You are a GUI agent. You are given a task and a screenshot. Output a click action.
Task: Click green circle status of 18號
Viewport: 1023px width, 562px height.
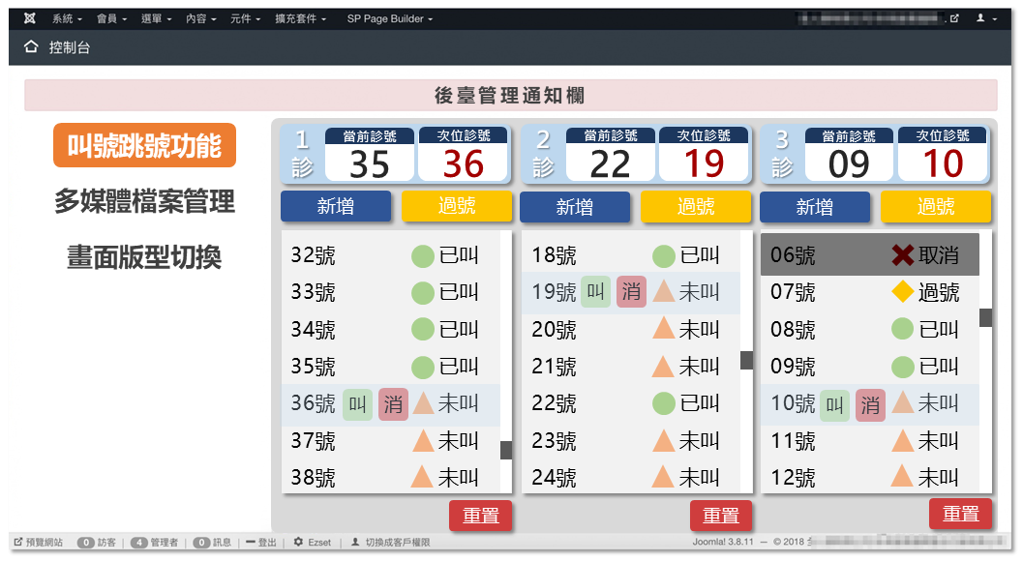pyautogui.click(x=664, y=255)
